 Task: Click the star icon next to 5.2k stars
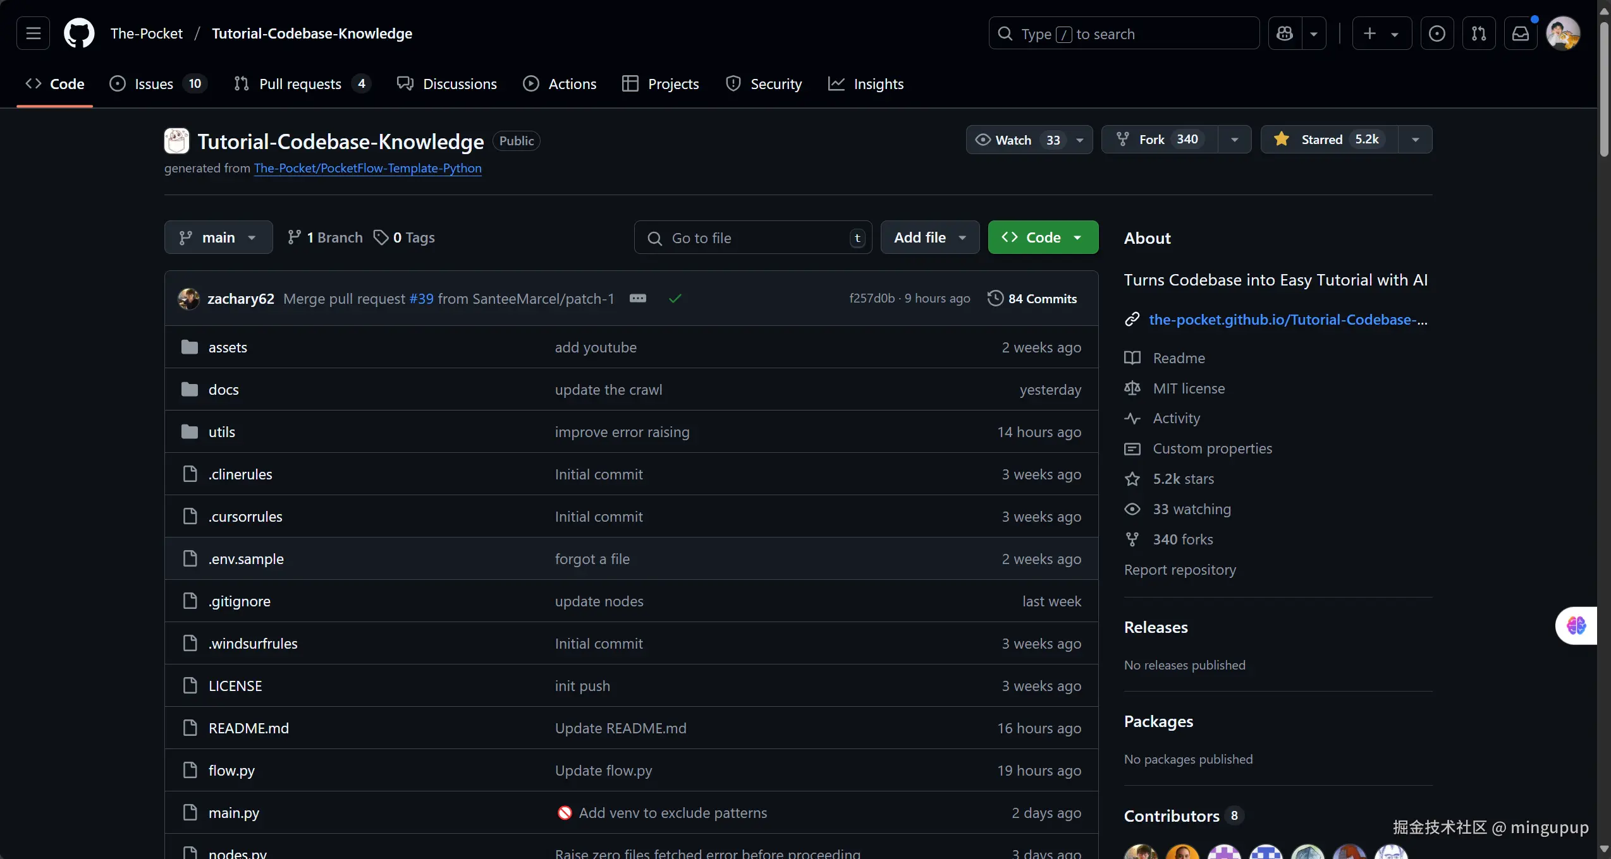(x=1132, y=479)
